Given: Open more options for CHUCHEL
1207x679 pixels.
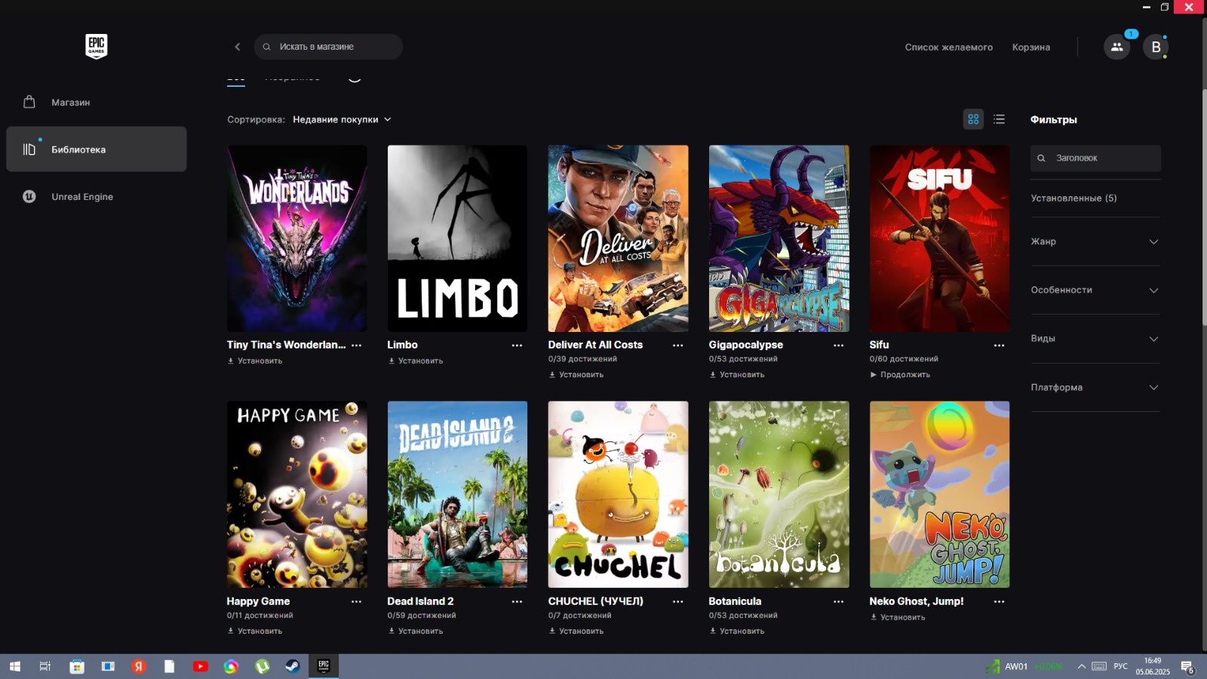Looking at the screenshot, I should [x=677, y=601].
